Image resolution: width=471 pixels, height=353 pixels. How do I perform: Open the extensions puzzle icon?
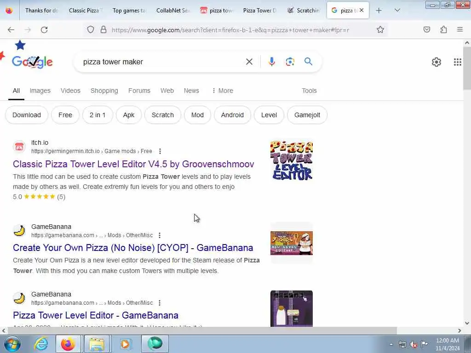coord(444,29)
